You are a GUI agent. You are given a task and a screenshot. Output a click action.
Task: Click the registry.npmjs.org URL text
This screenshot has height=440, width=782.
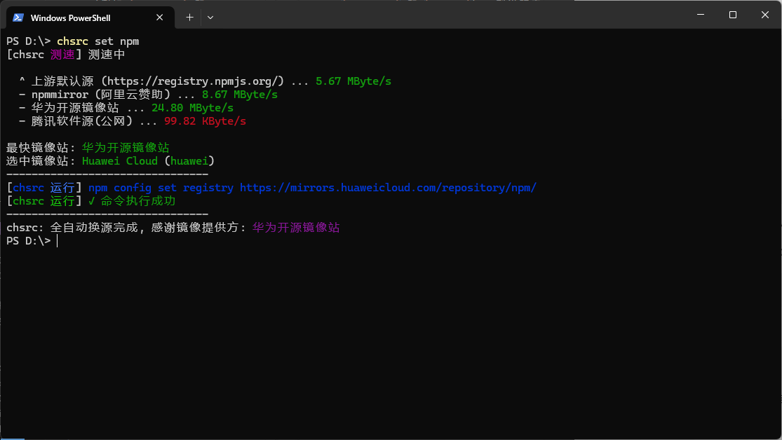196,81
